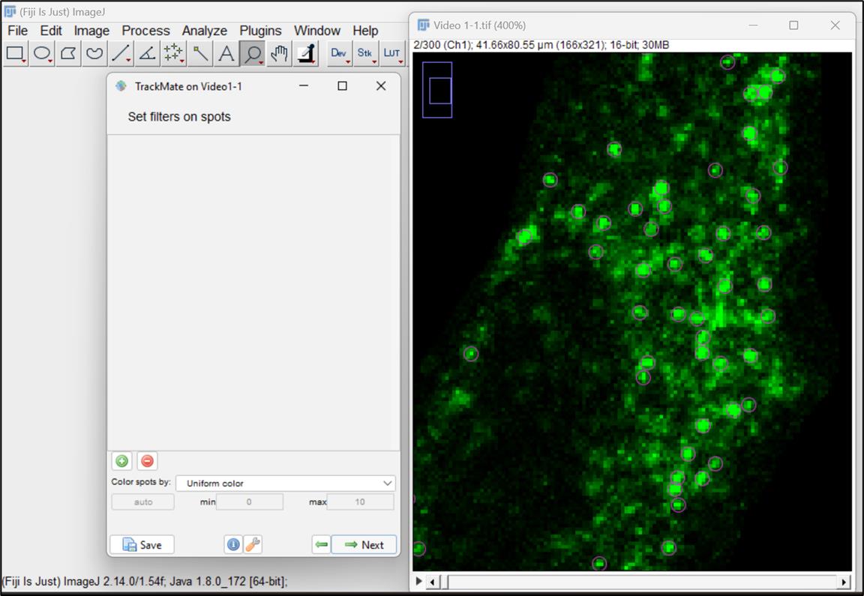Maximize the Video 1-1.tif window
The width and height of the screenshot is (864, 596).
coord(793,25)
